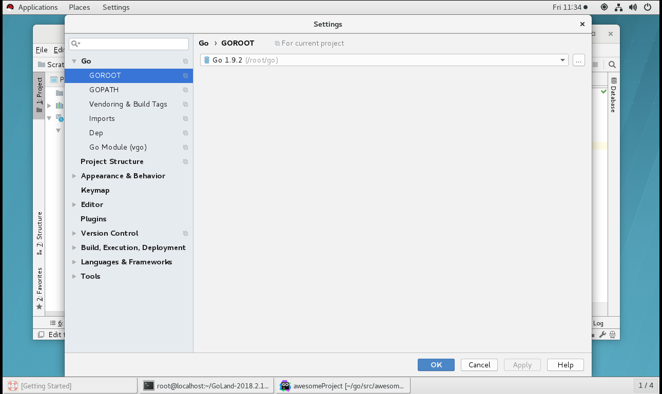
Task: Open the File menu in GoLand window
Action: point(42,50)
